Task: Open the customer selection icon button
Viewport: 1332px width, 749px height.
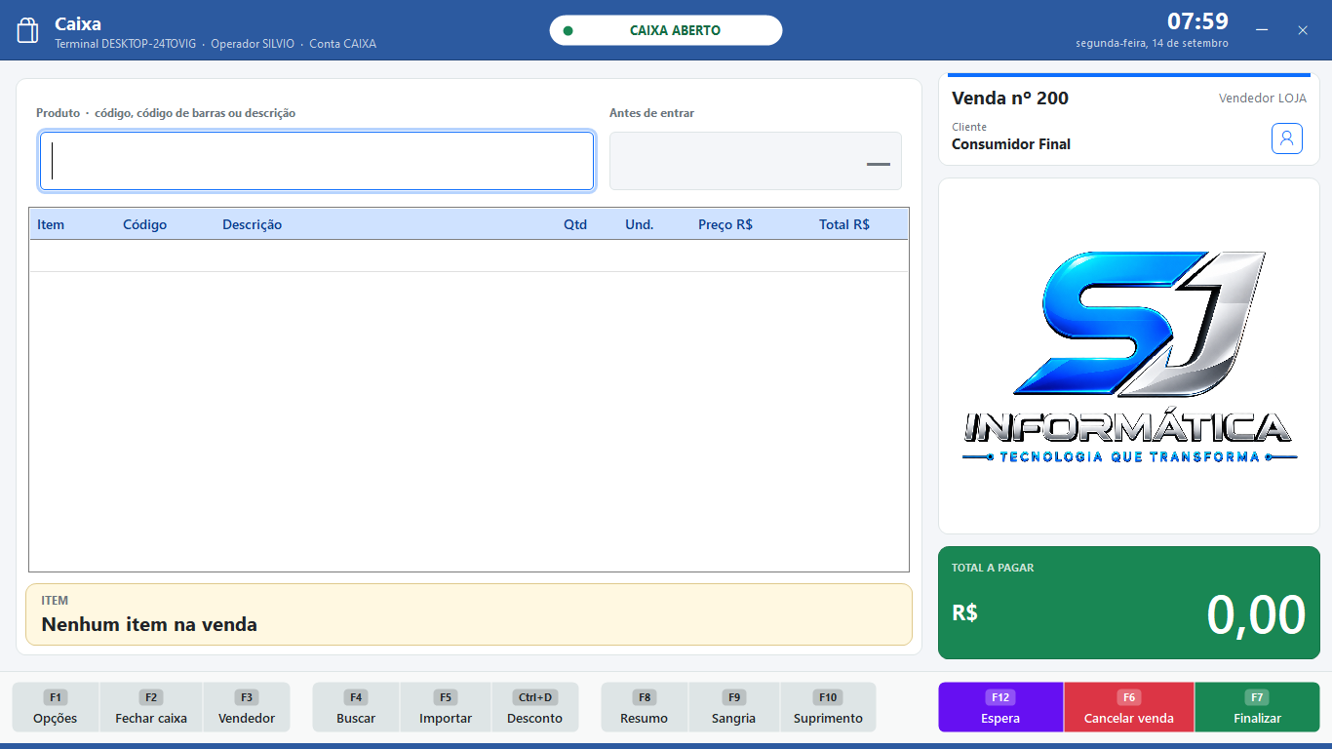Action: (1286, 138)
